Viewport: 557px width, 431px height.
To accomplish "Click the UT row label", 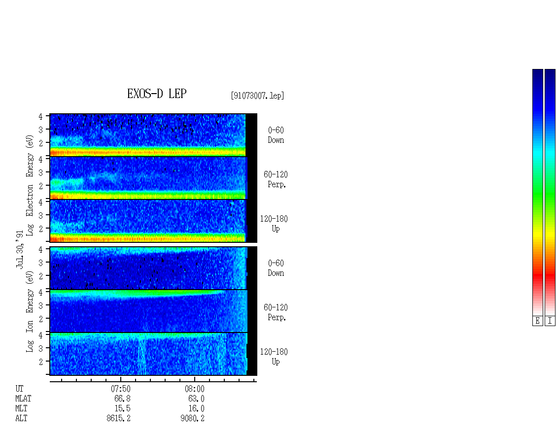I will 19,389.
